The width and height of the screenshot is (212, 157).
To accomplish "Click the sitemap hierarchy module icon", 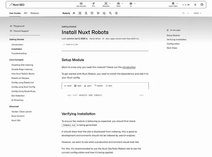I will click(x=86, y=13).
